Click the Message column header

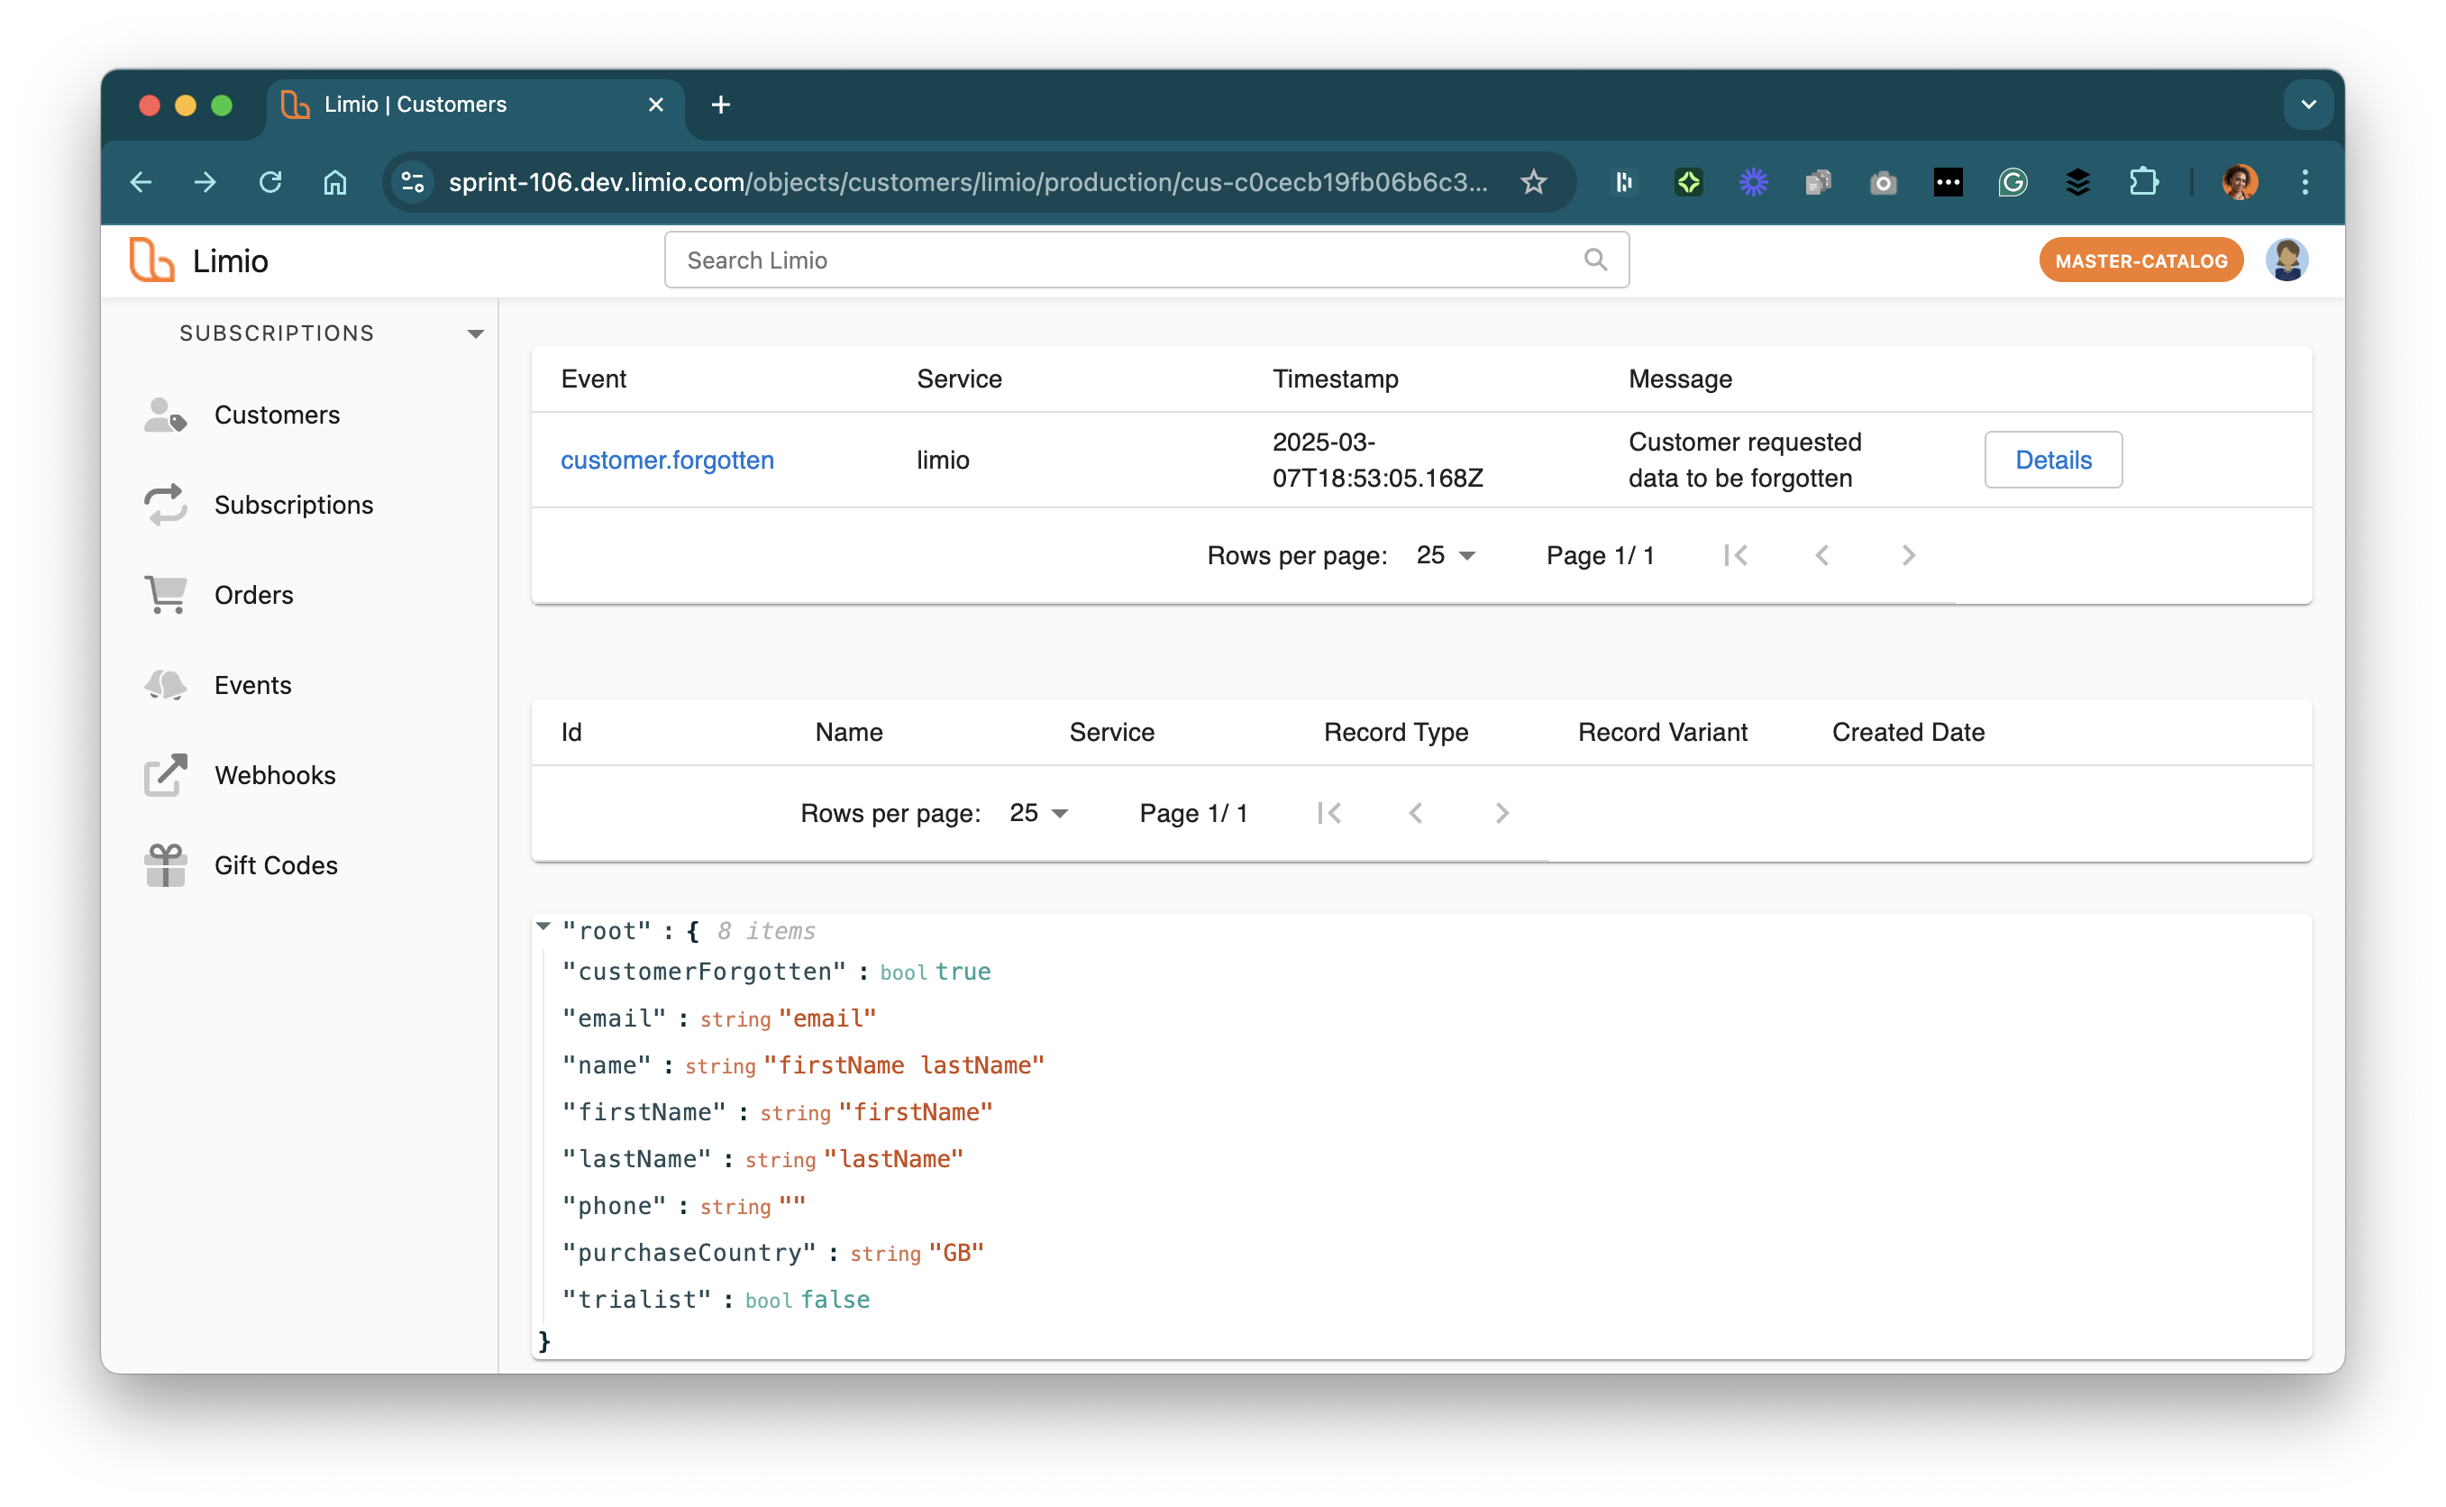(1680, 379)
